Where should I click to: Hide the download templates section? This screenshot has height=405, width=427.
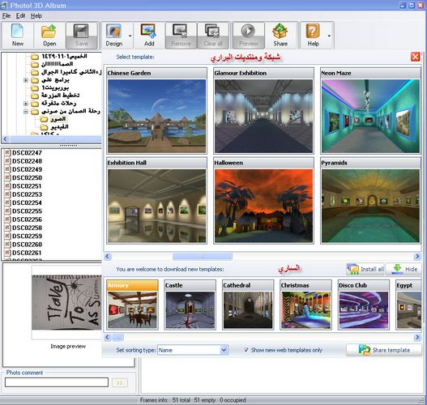pyautogui.click(x=404, y=269)
